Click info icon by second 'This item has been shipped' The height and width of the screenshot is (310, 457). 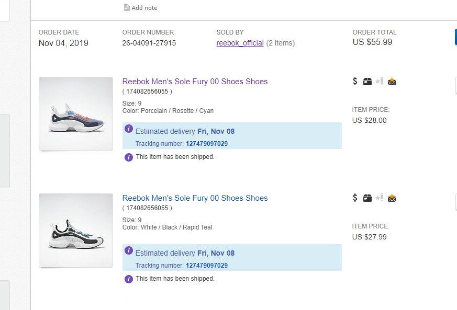(129, 279)
